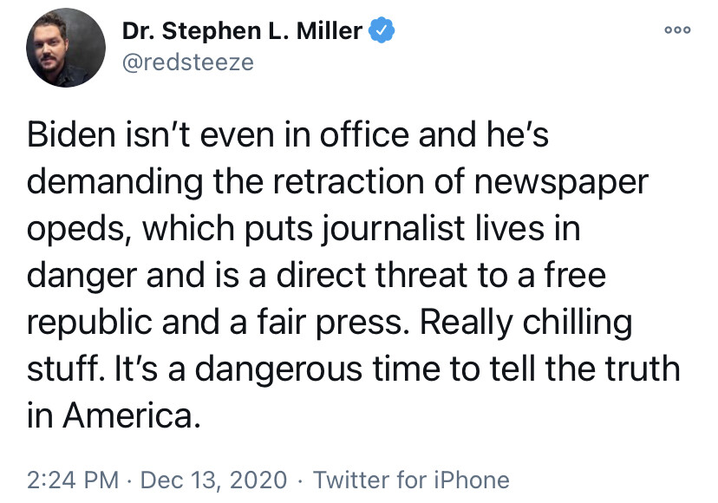Click the blue verified checkmark badge

381,31
